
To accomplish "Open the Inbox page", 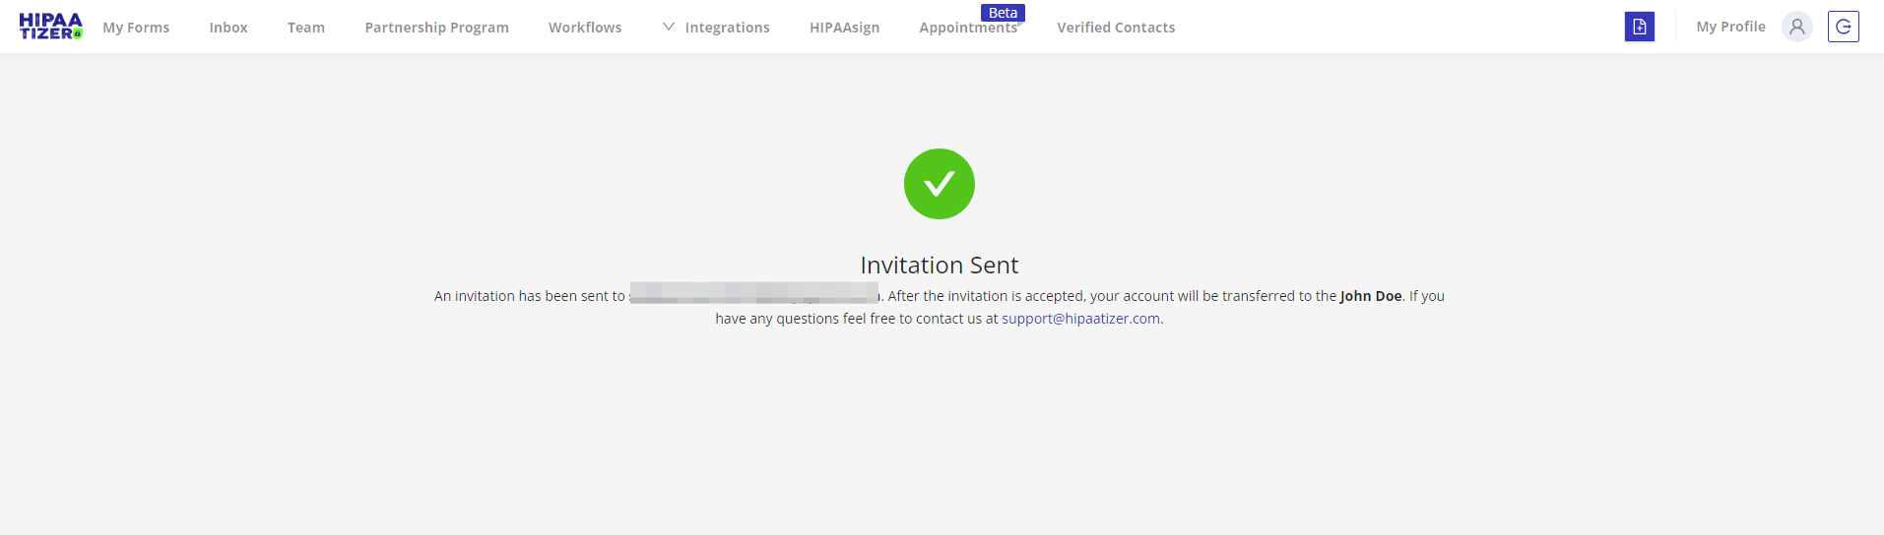I will (x=228, y=28).
